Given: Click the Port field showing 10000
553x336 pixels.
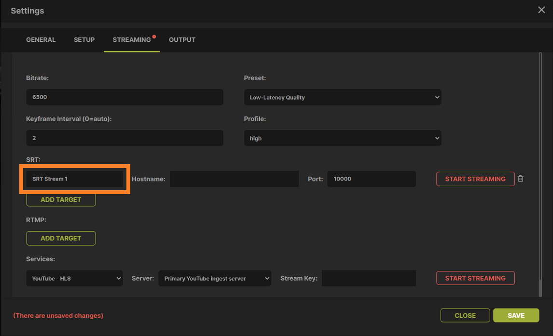Looking at the screenshot, I should 372,179.
